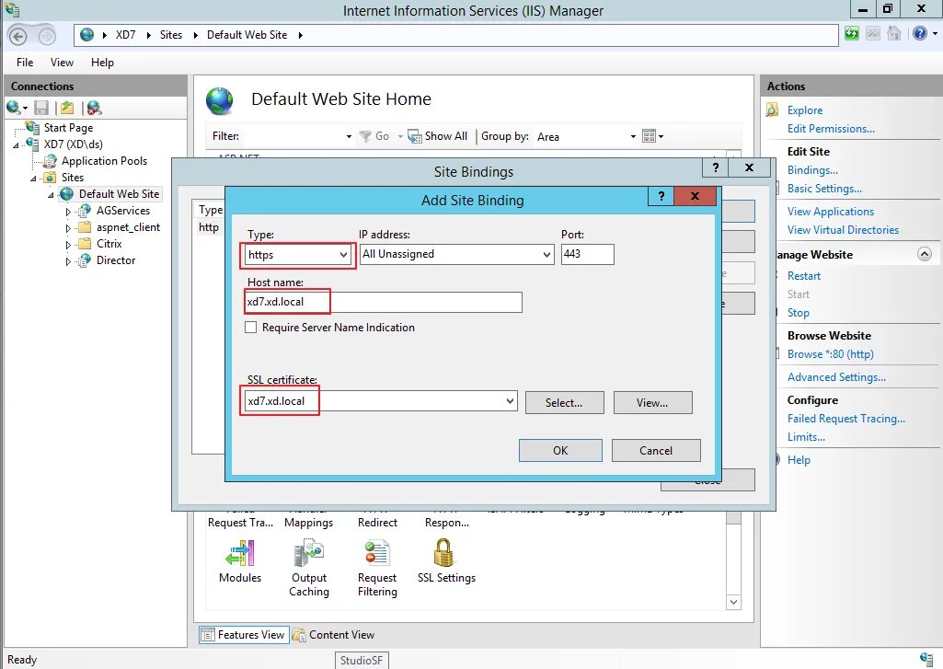Click Browse *:80 (http) link
Viewport: 943px width, 669px height.
coord(831,354)
